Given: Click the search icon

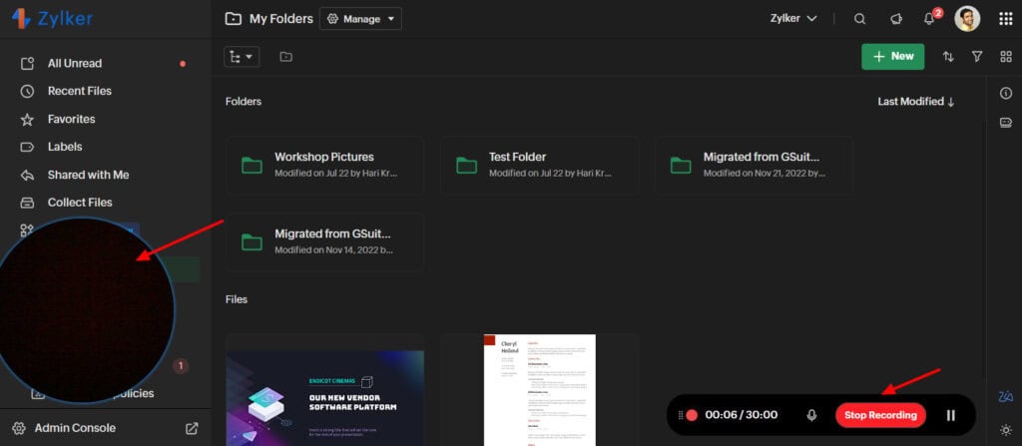Looking at the screenshot, I should click(859, 19).
